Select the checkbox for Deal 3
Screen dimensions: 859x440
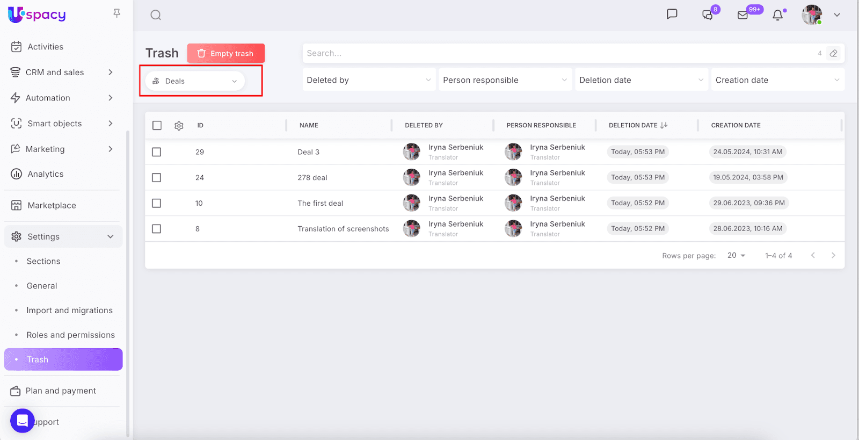click(x=157, y=152)
